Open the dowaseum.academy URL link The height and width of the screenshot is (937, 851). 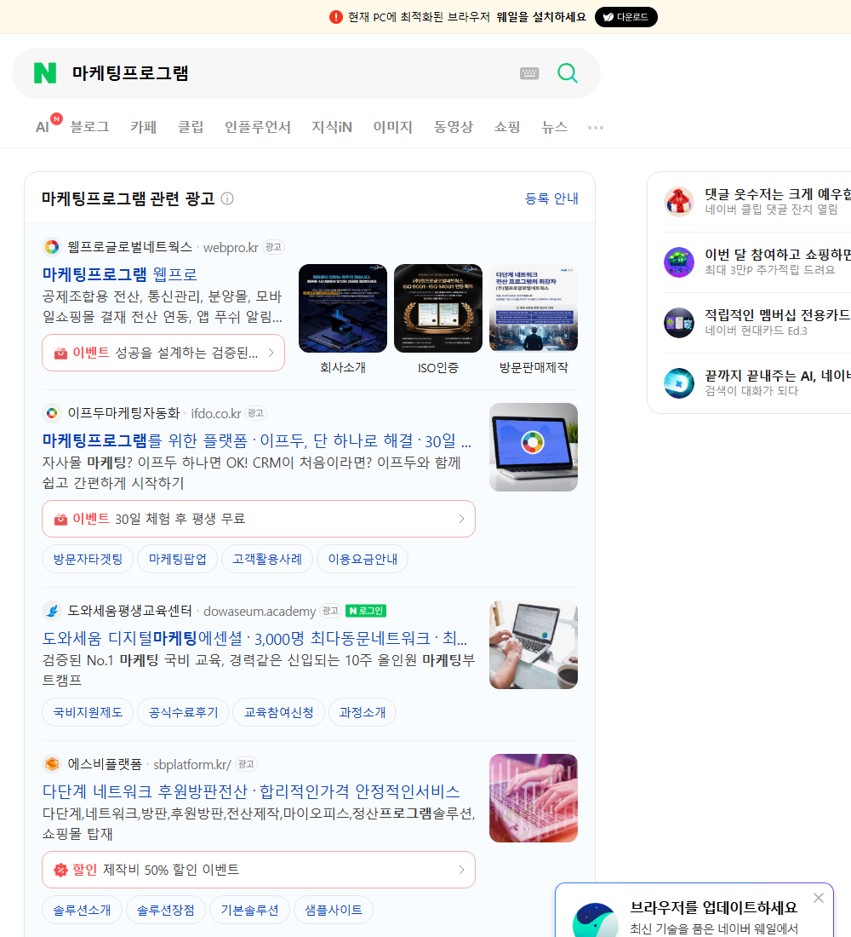(x=260, y=612)
